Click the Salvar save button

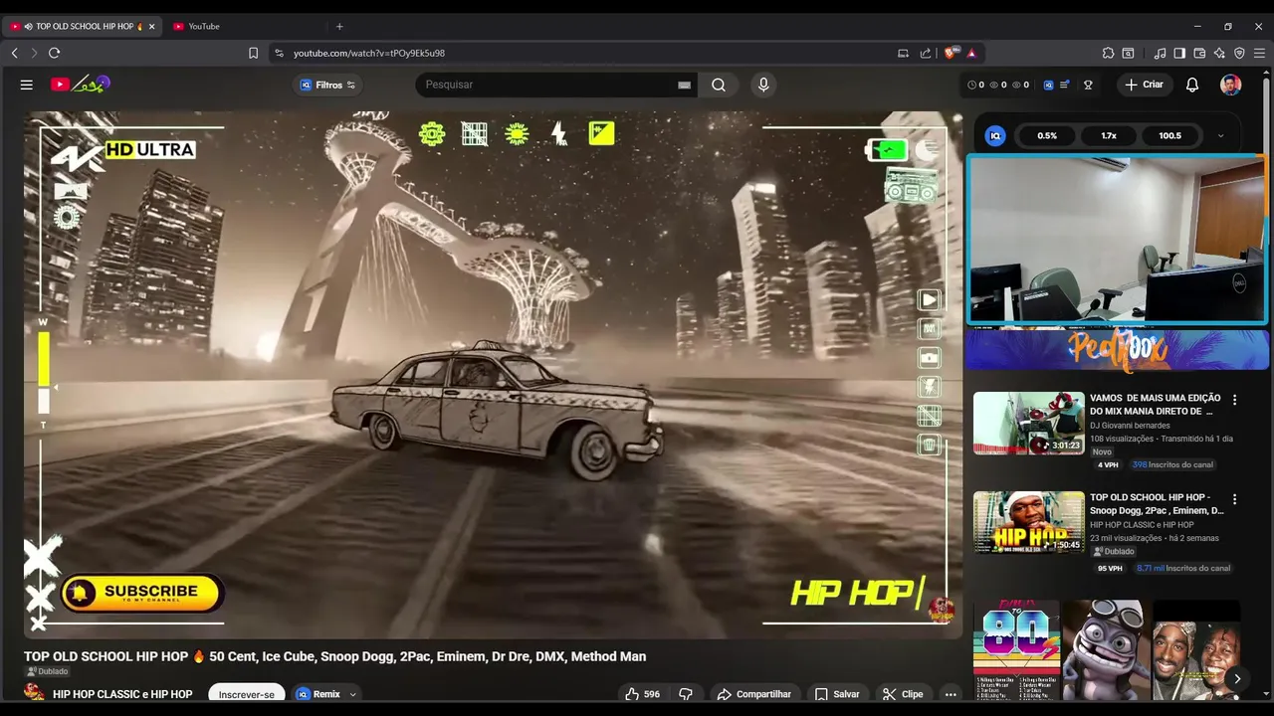836,694
